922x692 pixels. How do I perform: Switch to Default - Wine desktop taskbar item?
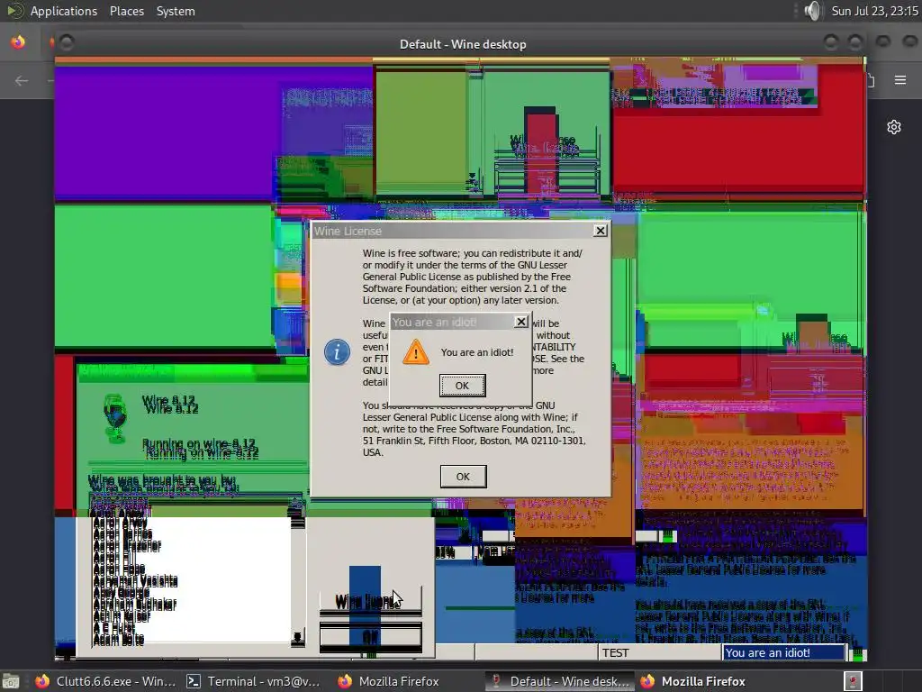[x=560, y=681]
